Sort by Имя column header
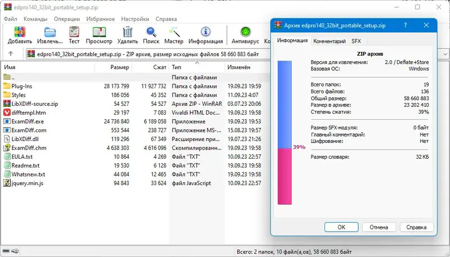450x257 pixels. [x=48, y=67]
